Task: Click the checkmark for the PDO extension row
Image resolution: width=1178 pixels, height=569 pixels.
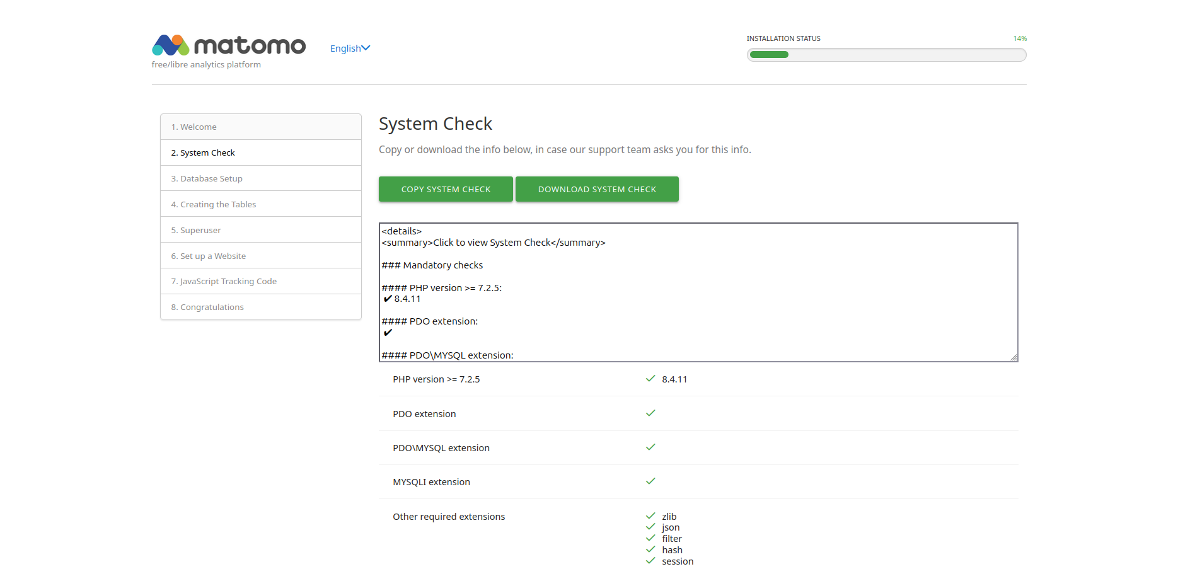Action: click(x=650, y=413)
